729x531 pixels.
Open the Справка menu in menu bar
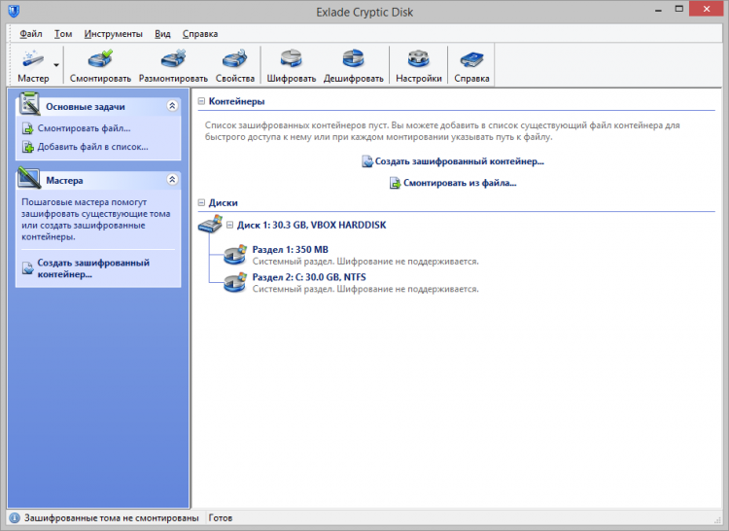(x=200, y=34)
